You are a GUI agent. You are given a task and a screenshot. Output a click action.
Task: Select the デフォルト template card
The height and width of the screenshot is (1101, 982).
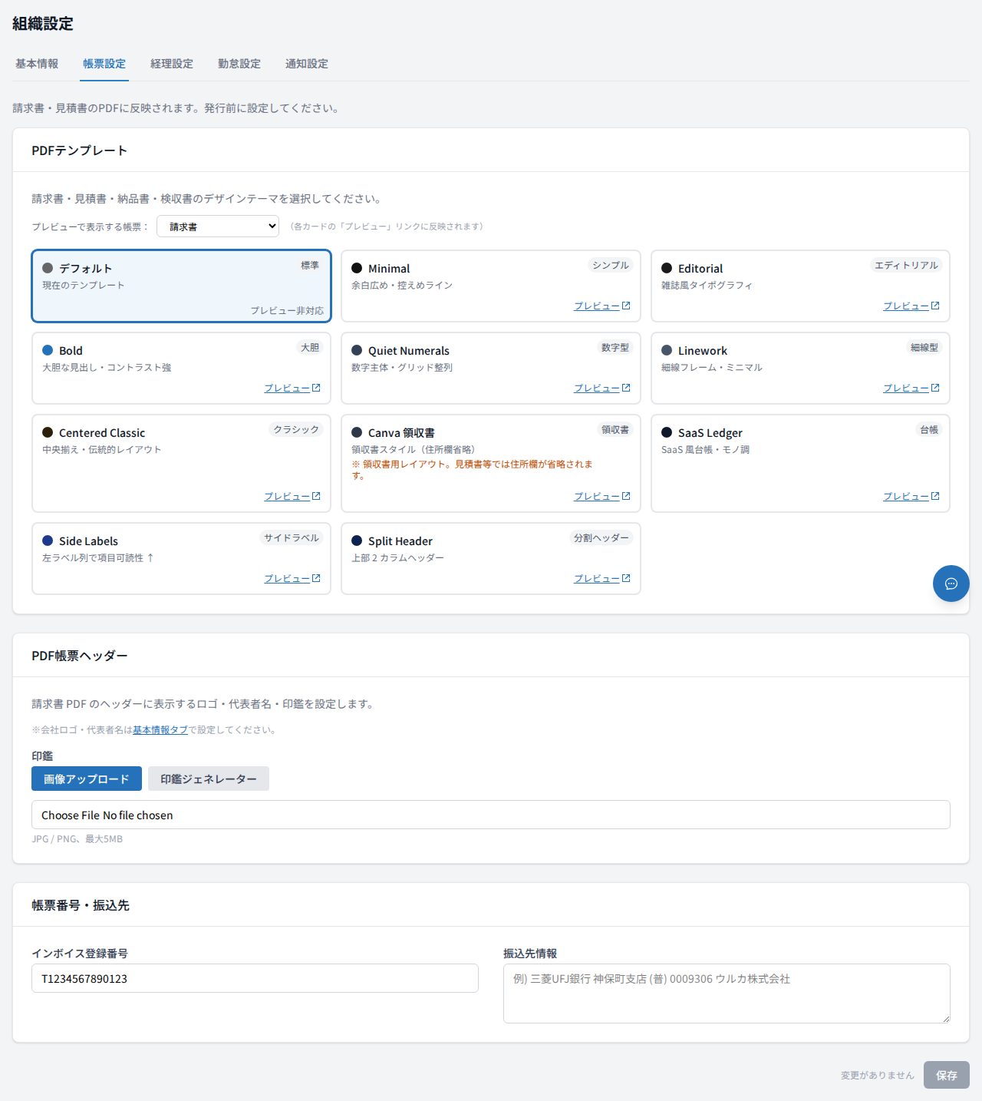[x=181, y=286]
